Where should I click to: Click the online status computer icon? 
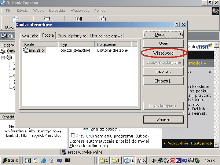pos(64,152)
